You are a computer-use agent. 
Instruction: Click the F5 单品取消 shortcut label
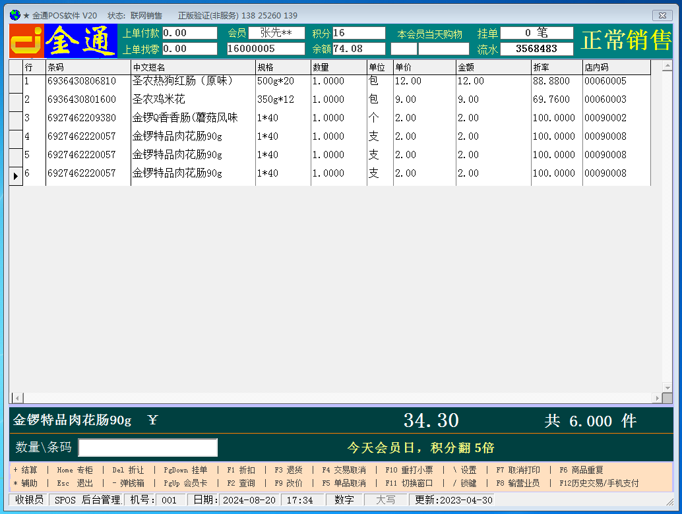[x=344, y=483]
